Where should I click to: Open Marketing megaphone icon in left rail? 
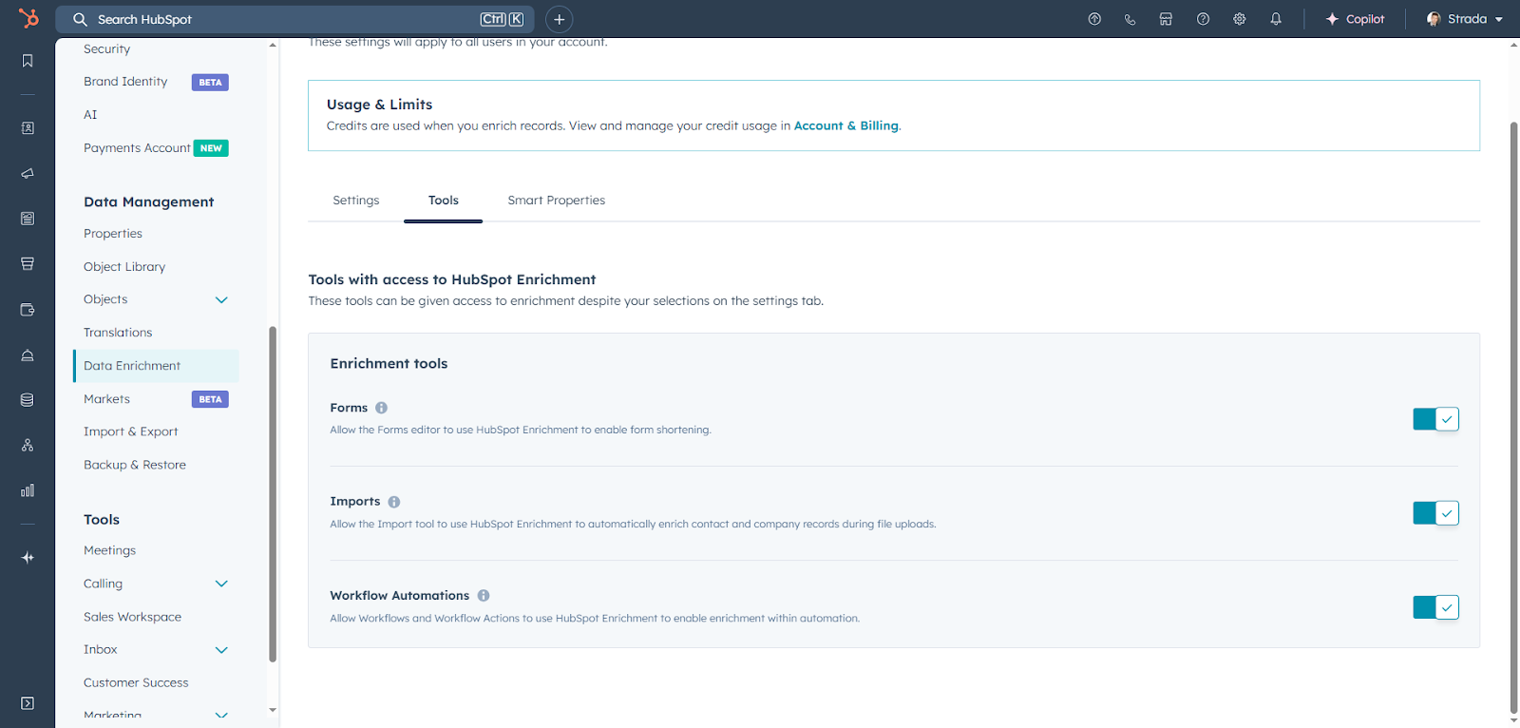click(x=28, y=173)
